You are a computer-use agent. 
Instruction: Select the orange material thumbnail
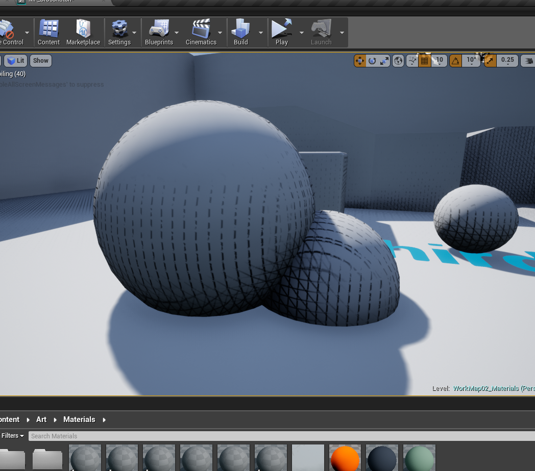[345, 458]
